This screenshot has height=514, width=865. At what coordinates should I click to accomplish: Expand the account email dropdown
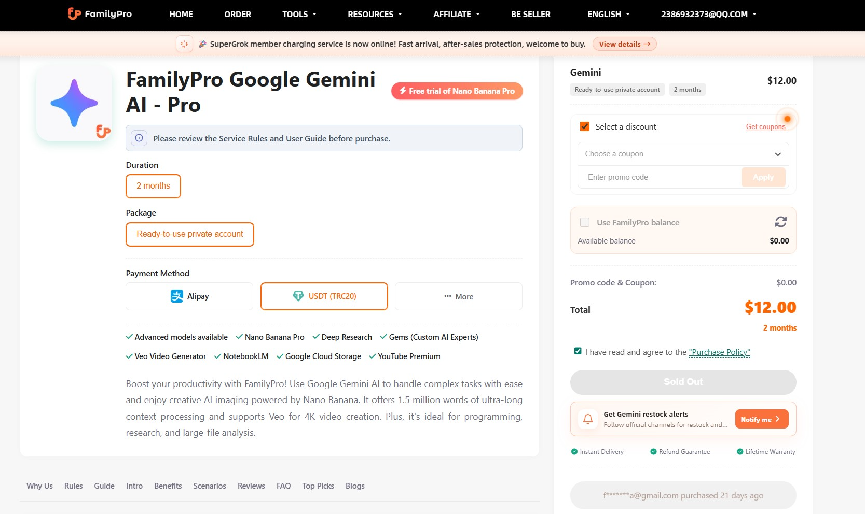709,15
